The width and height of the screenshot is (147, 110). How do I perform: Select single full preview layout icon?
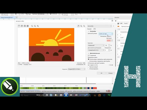click(19, 26)
